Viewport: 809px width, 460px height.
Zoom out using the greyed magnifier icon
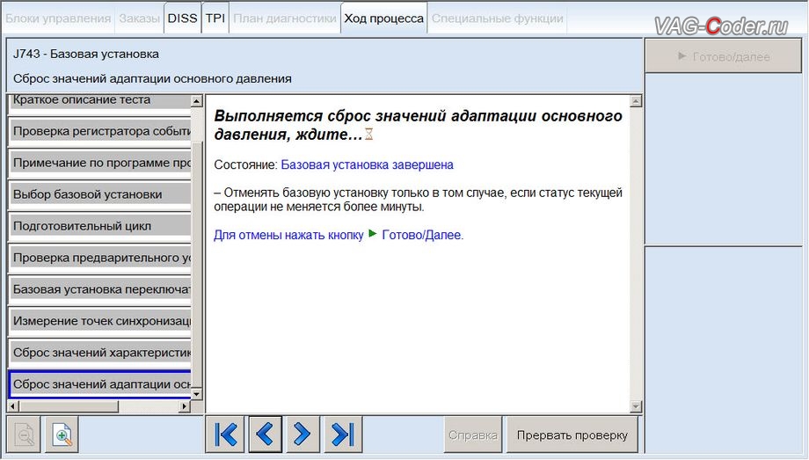pyautogui.click(x=24, y=434)
